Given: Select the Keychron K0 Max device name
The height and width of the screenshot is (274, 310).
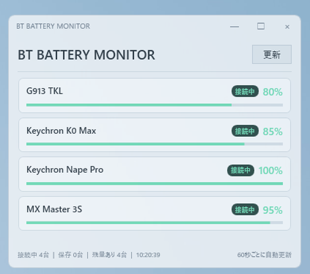Looking at the screenshot, I should coord(61,131).
